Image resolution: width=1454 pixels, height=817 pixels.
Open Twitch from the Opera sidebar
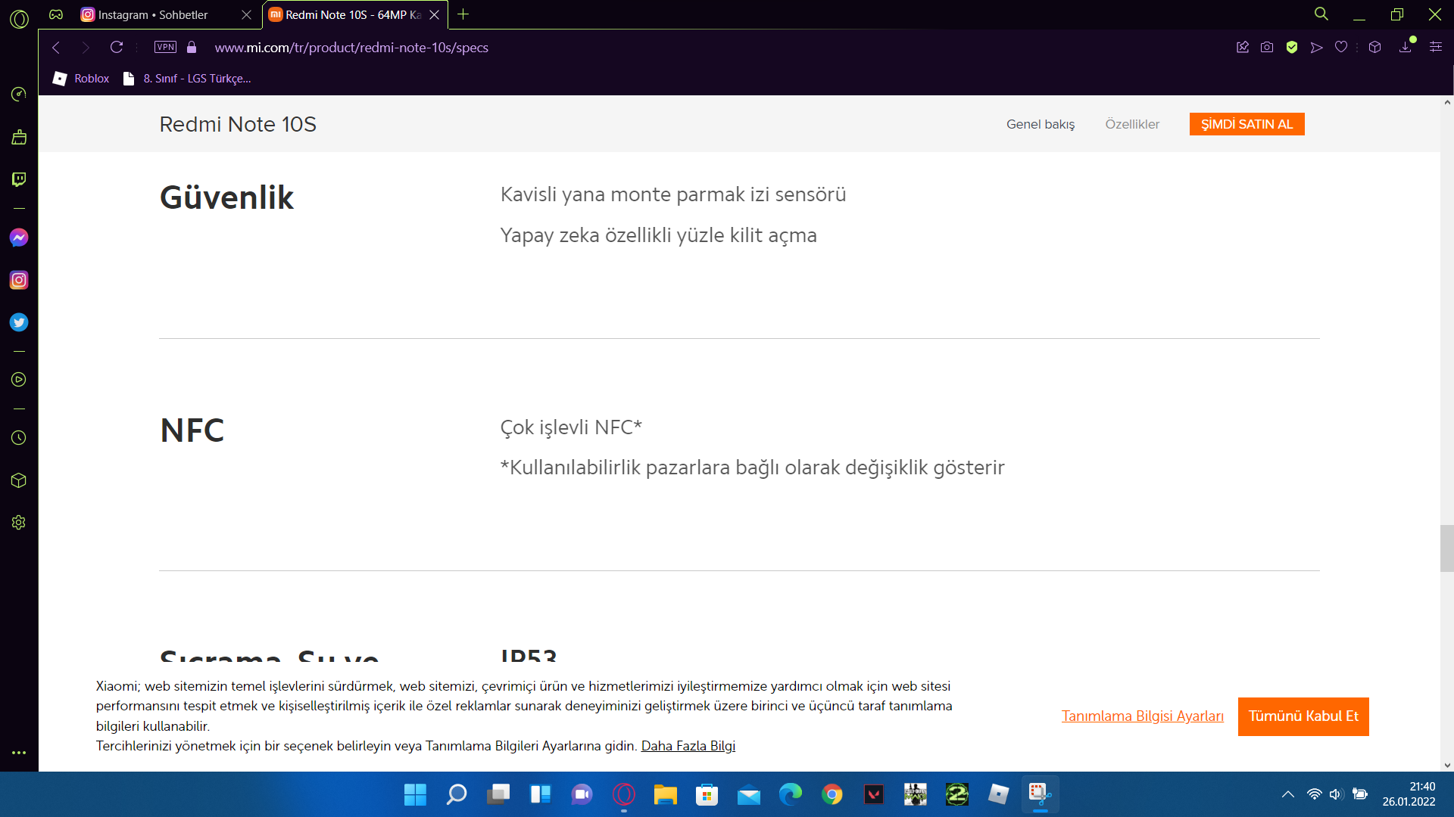(19, 179)
